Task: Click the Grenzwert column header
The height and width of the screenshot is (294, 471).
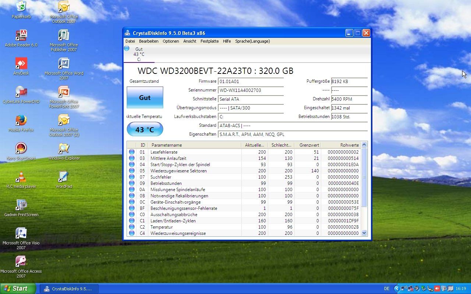Action: point(308,145)
